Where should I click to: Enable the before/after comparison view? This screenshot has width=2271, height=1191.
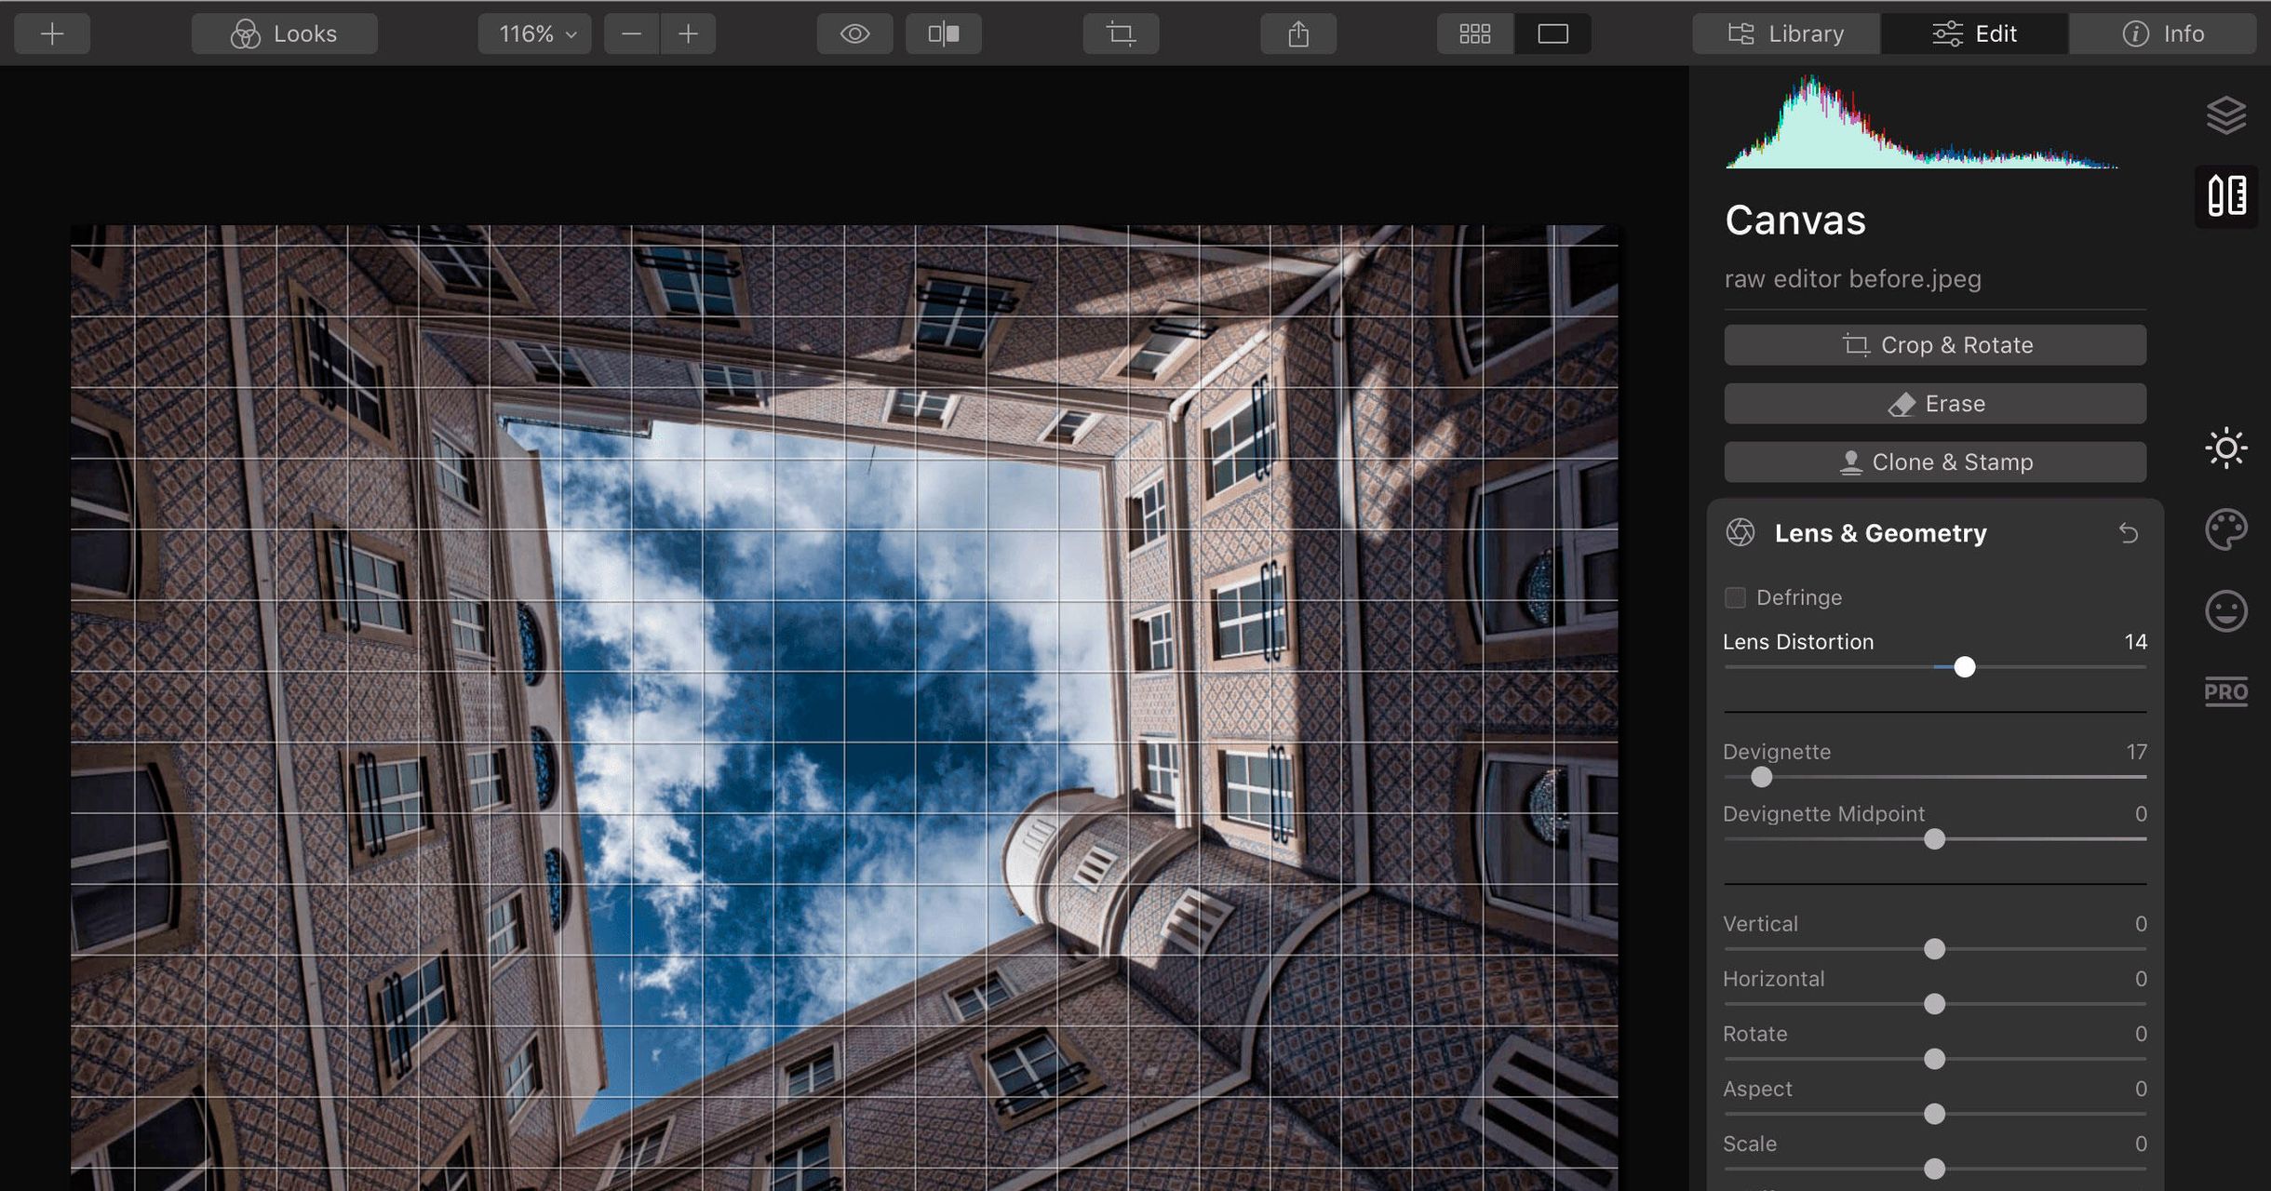click(943, 33)
